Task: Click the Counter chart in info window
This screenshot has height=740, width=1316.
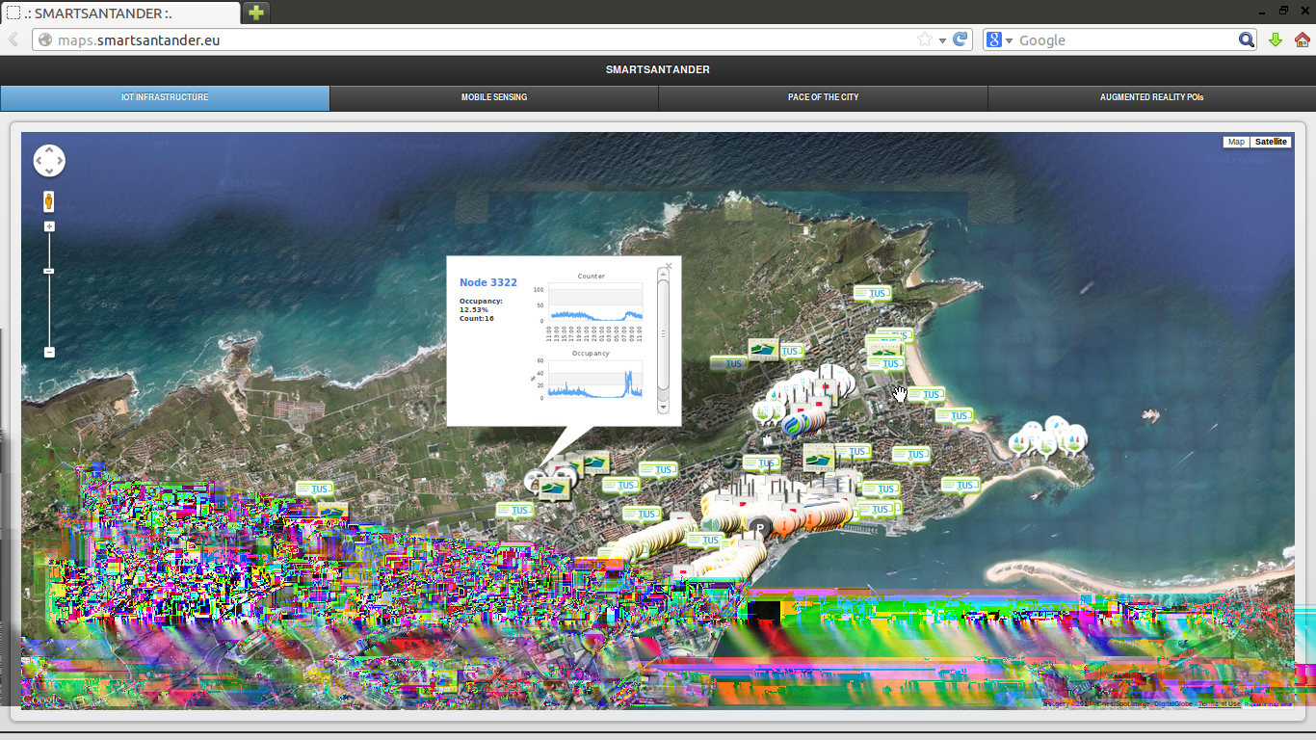Action: click(592, 306)
